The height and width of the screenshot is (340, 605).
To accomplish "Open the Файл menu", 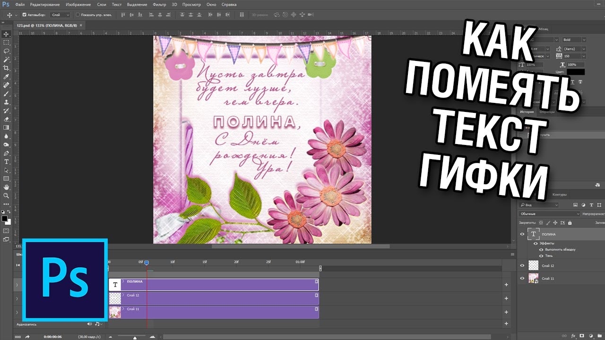I will [20, 4].
